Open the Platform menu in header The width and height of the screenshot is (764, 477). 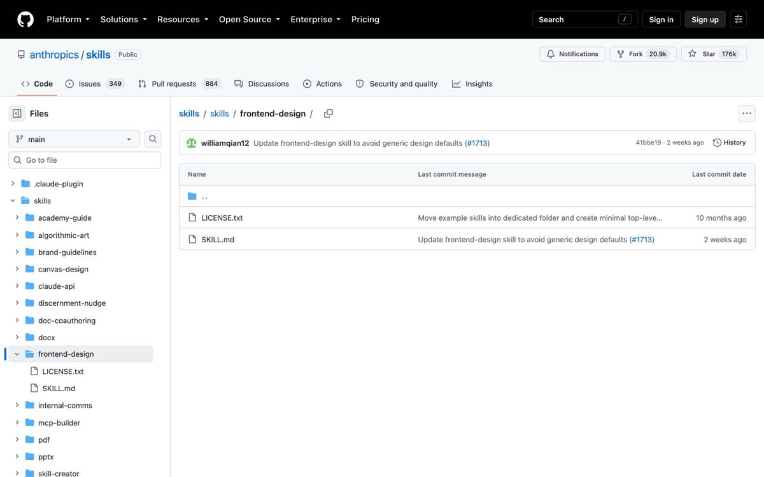click(x=68, y=20)
